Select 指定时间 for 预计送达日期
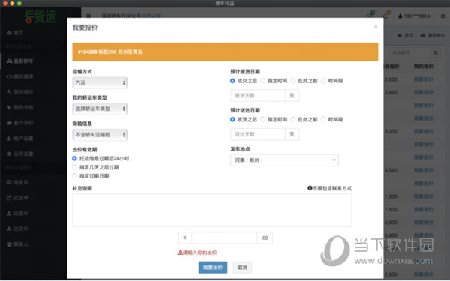This screenshot has height=281, width=450. tap(263, 119)
